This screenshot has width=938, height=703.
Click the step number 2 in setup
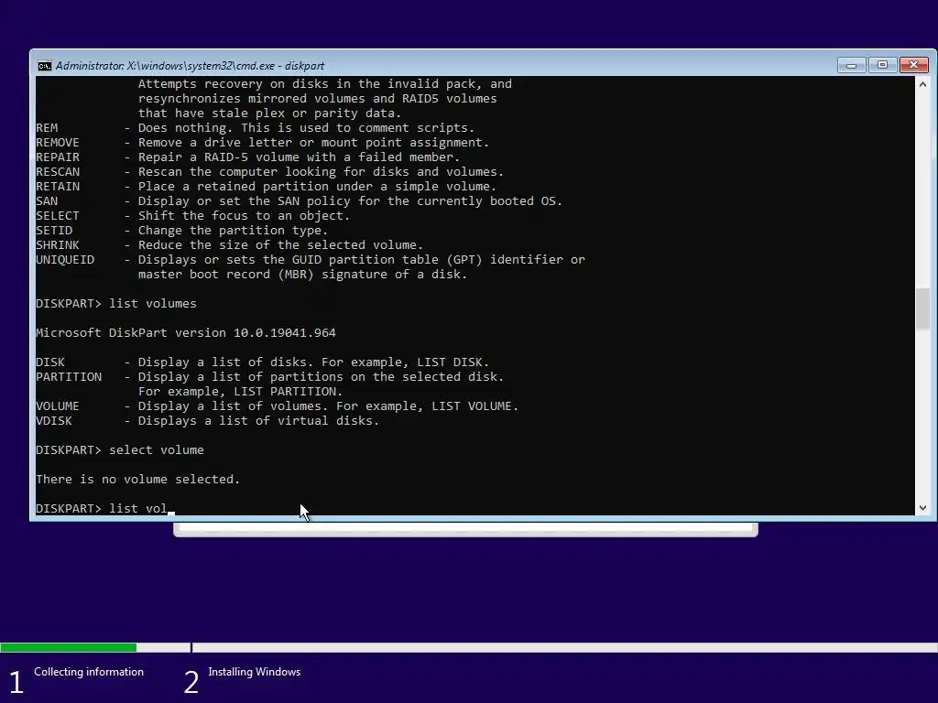191,682
